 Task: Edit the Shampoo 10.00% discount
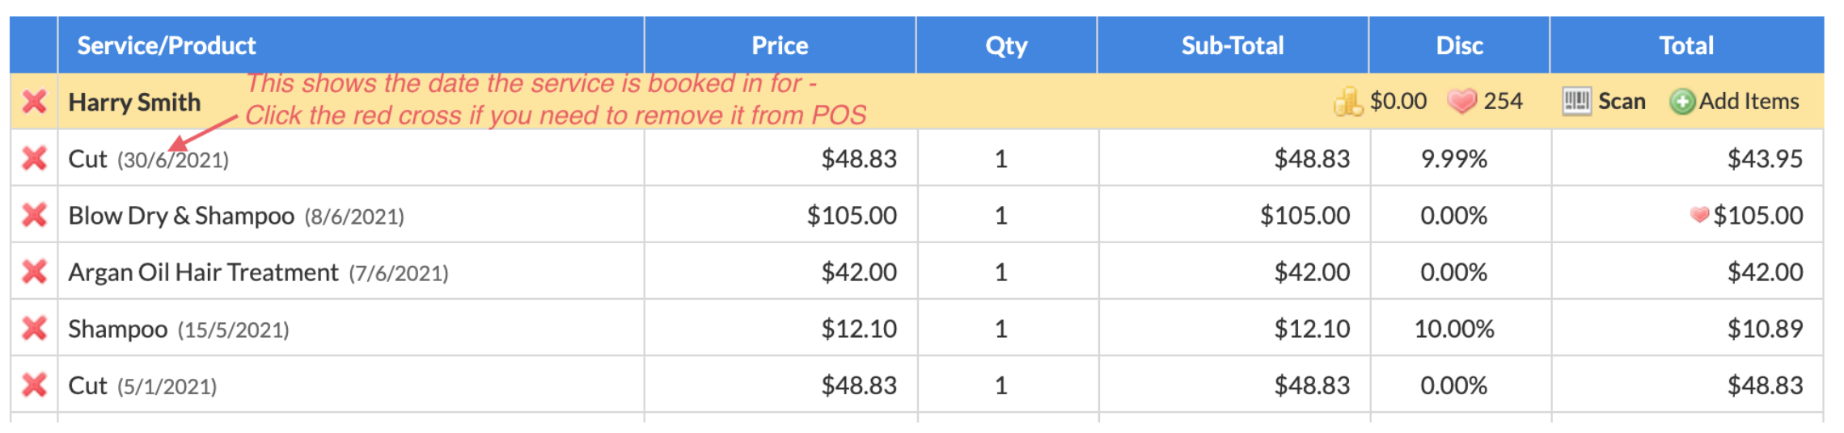point(1454,329)
